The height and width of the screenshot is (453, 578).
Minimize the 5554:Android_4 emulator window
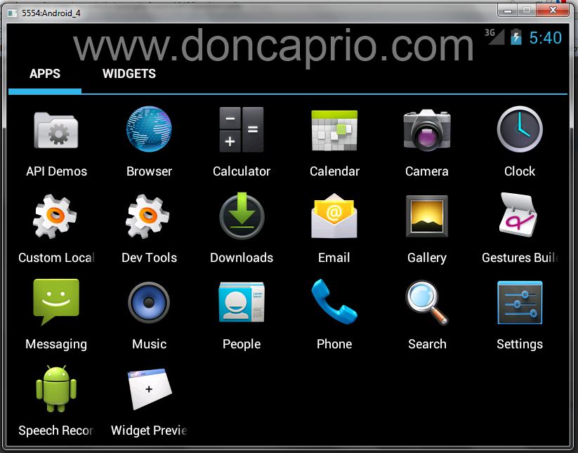[x=508, y=11]
